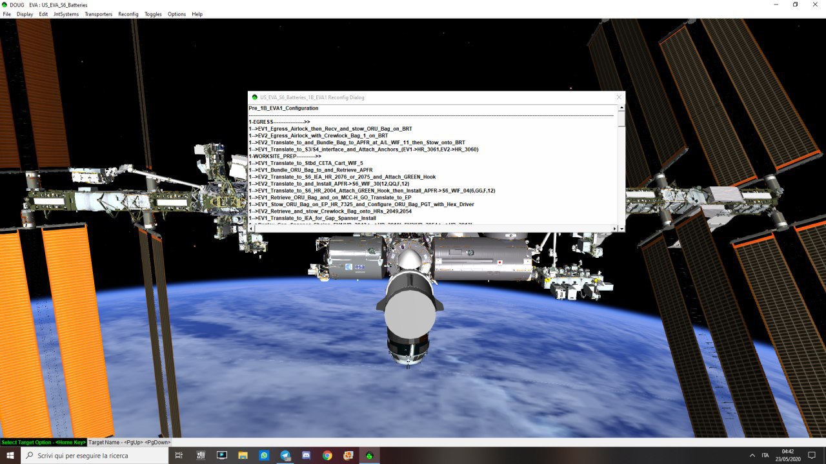
Task: Open the Reconfig menu
Action: pos(128,14)
